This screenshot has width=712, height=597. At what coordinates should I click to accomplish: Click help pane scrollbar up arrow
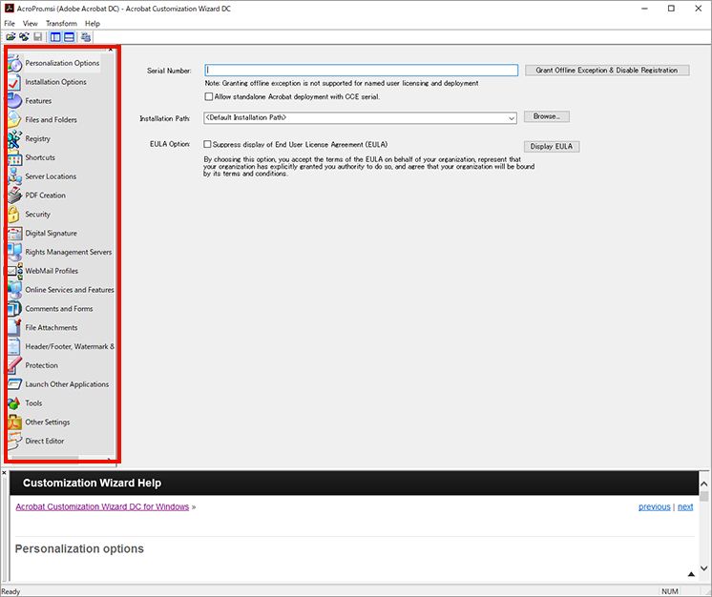703,484
